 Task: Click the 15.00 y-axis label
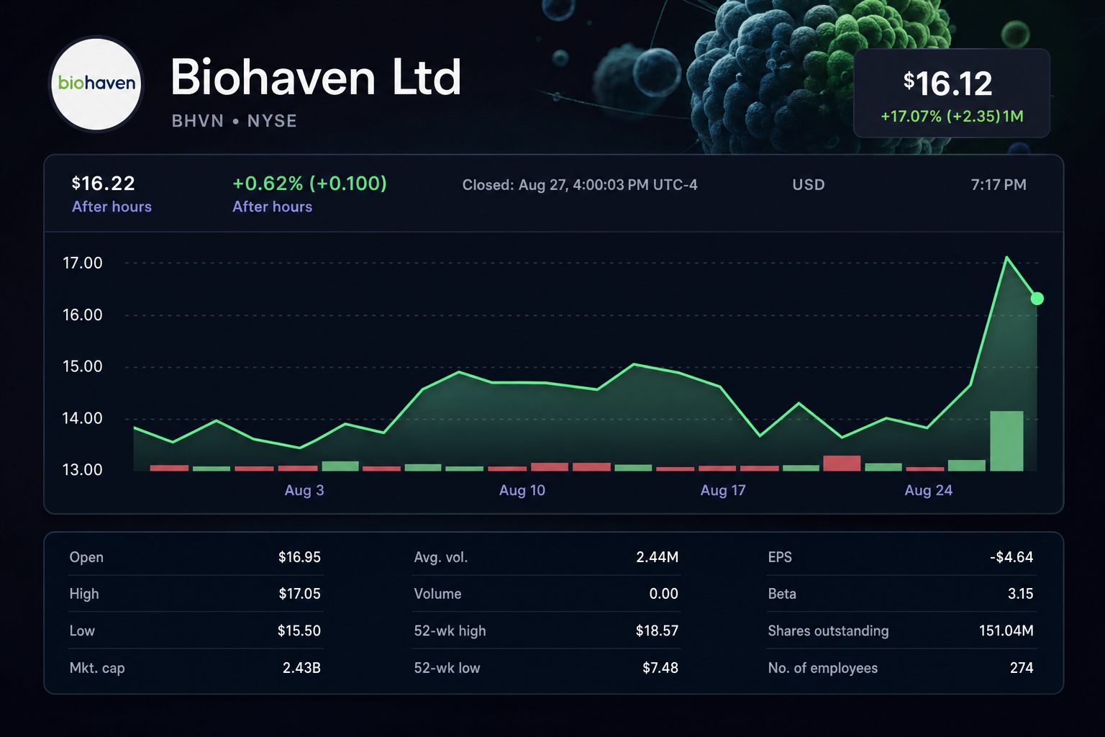(83, 366)
